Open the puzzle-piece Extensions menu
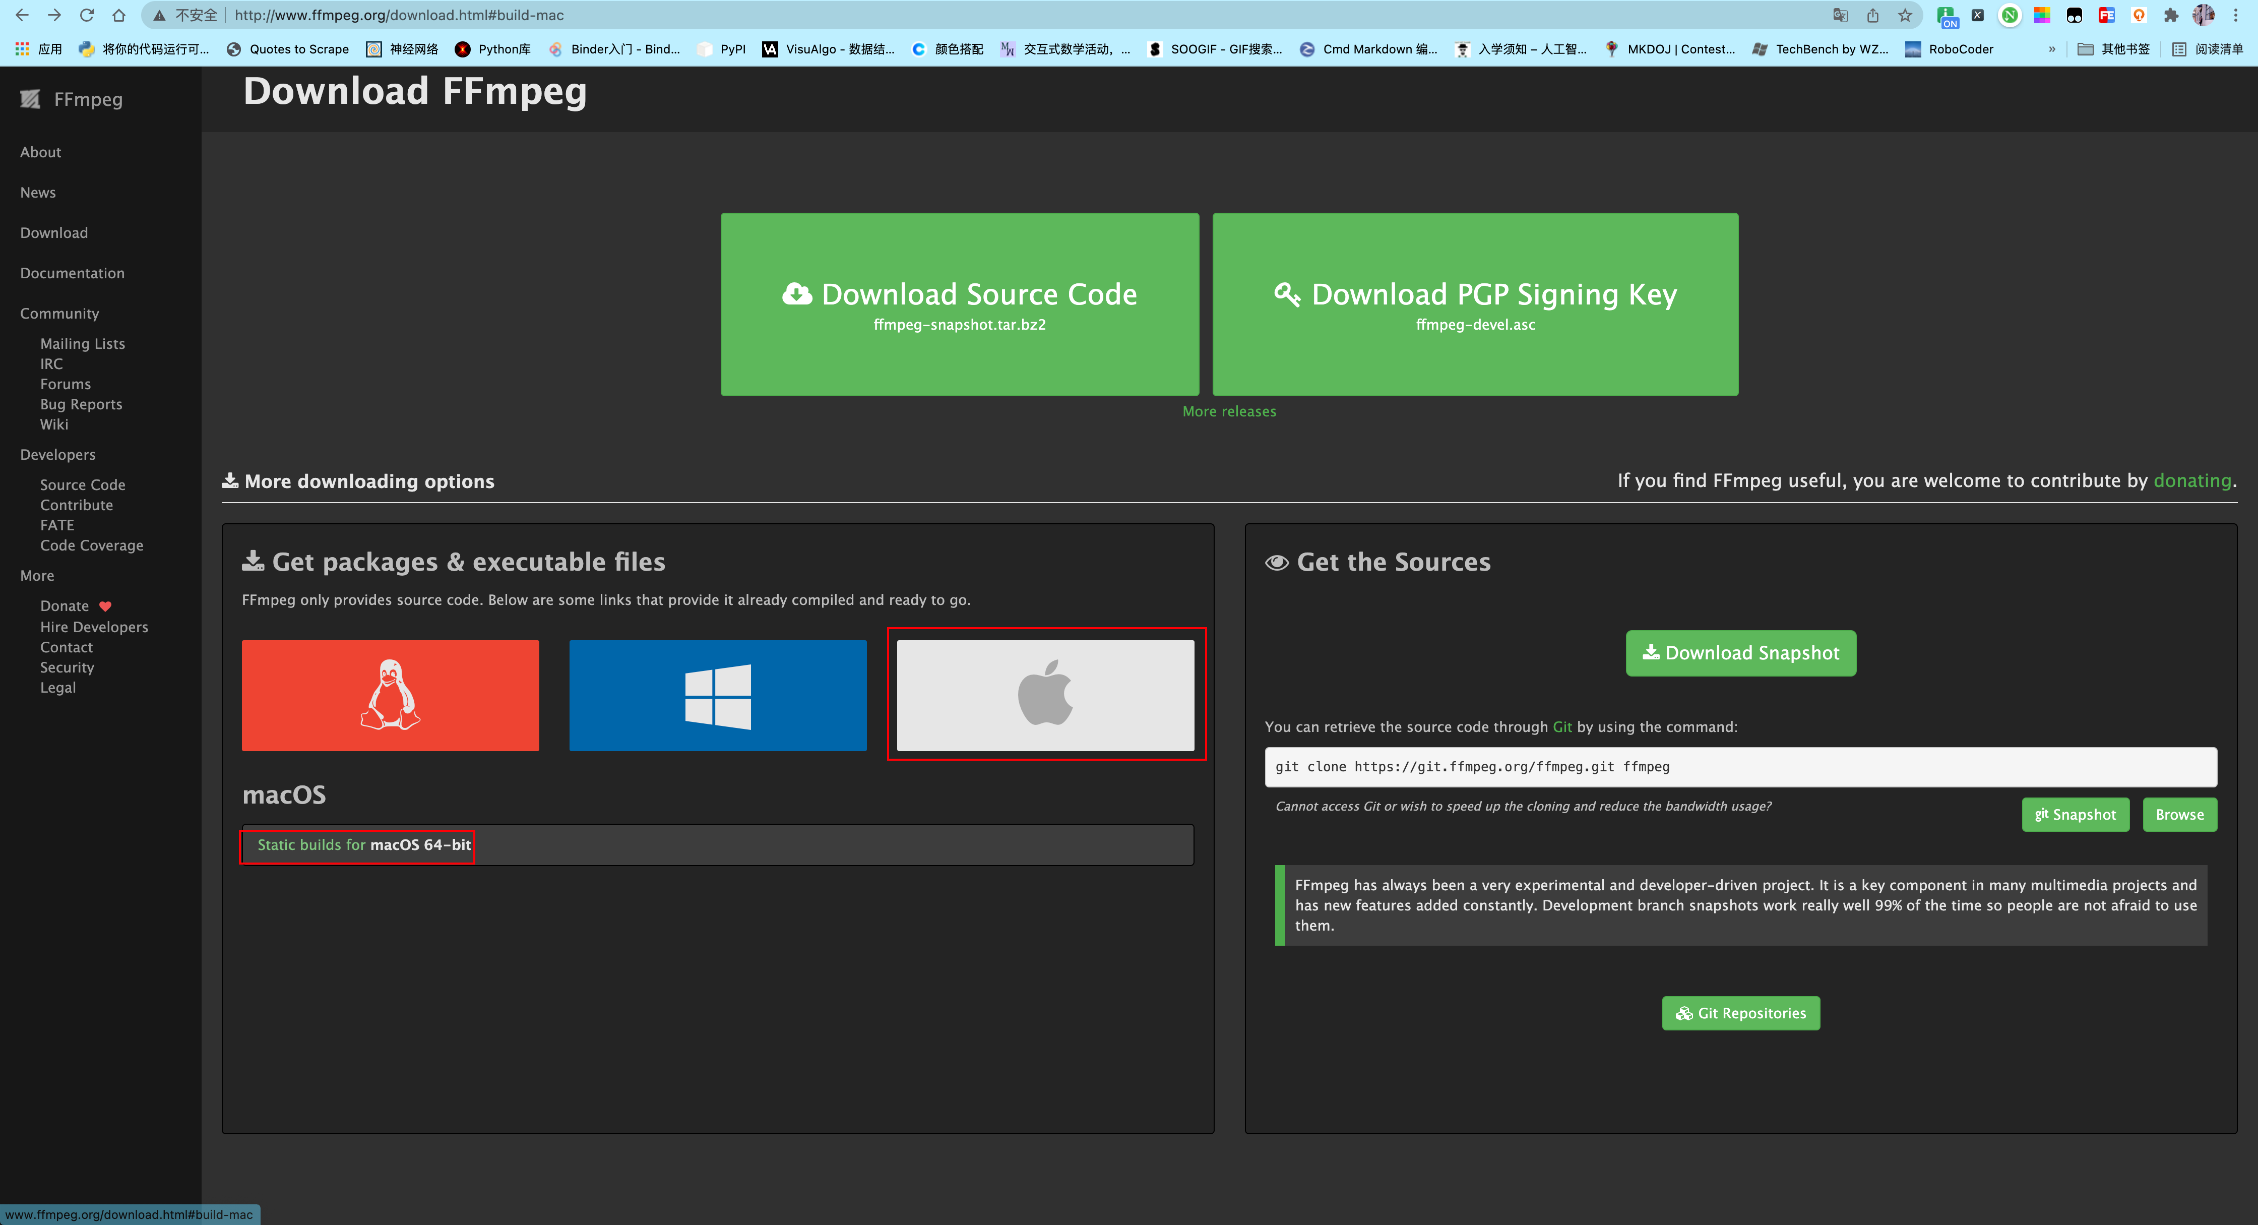 (2171, 15)
